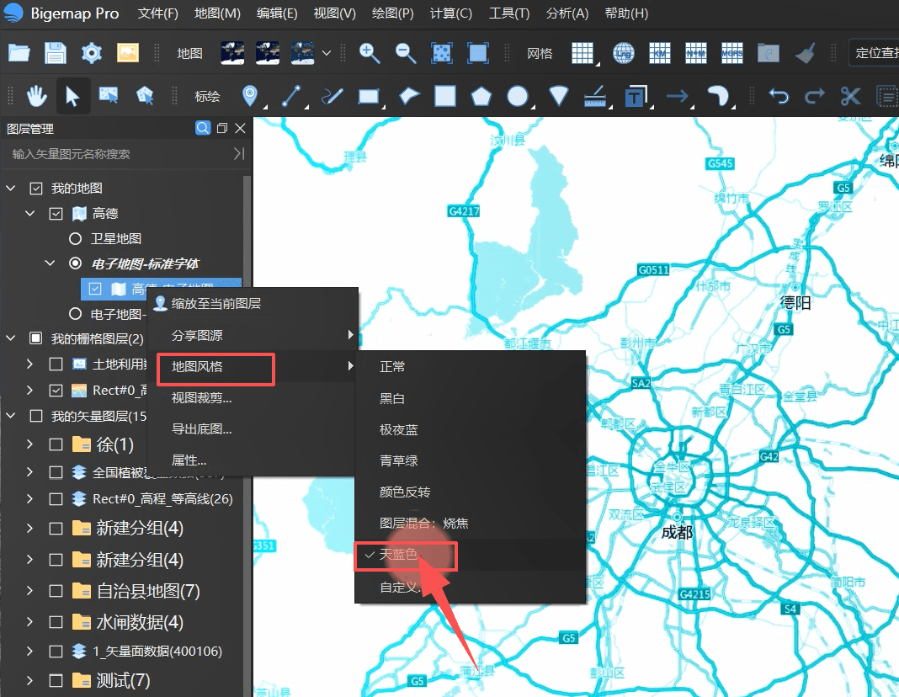The image size is (899, 697).
Task: Open 绘图(P) menu
Action: click(x=393, y=13)
